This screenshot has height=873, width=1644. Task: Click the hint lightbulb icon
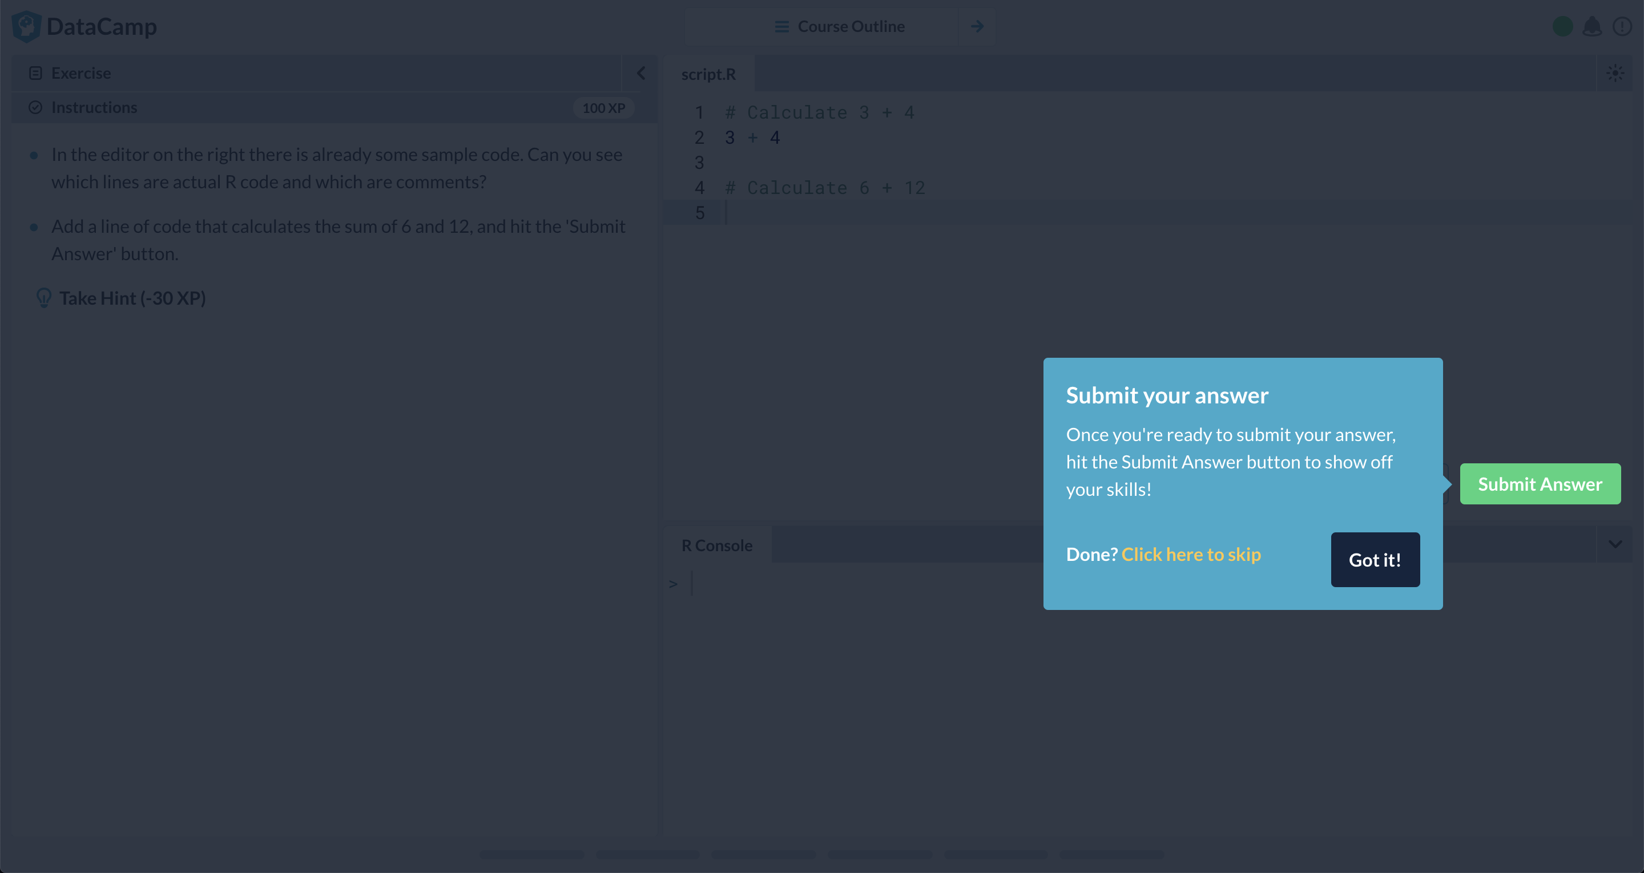[43, 298]
